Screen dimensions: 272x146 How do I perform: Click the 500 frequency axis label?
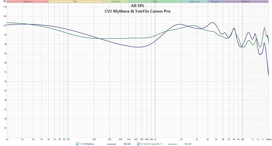[x=129, y=139]
